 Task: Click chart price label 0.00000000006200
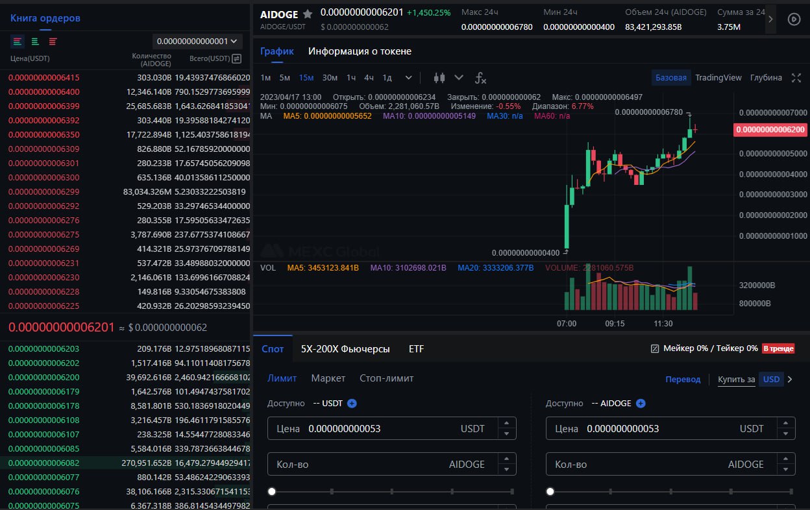[x=770, y=130]
